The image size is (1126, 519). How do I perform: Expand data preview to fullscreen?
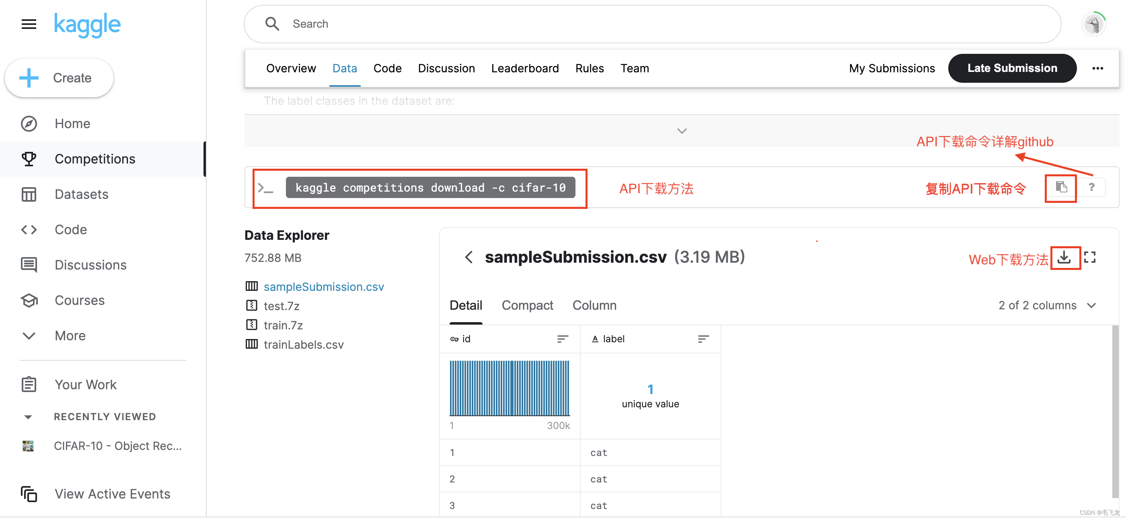pyautogui.click(x=1090, y=257)
